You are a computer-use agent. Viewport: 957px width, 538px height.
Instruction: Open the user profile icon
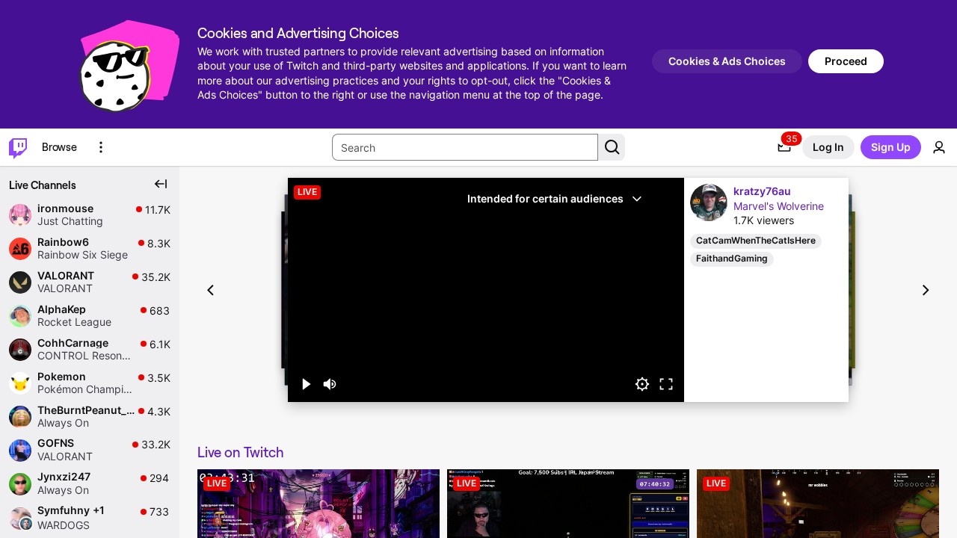click(939, 147)
